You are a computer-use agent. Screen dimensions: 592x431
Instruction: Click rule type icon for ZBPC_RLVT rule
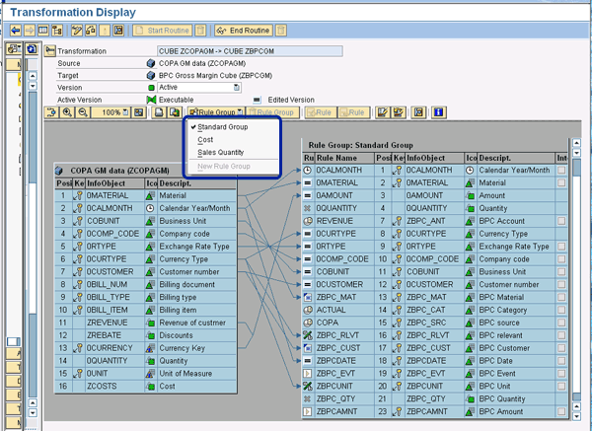309,336
